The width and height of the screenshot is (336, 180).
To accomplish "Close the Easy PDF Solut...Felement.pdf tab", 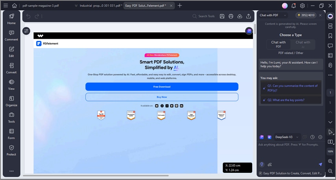I will coord(171,6).
